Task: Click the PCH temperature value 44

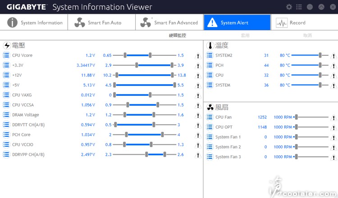Action: (266, 65)
